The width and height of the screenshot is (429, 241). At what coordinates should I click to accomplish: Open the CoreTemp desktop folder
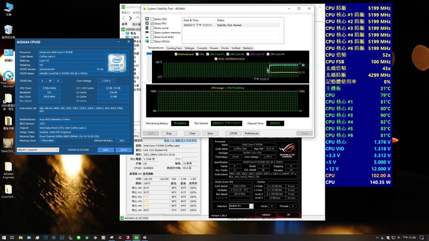click(8, 191)
